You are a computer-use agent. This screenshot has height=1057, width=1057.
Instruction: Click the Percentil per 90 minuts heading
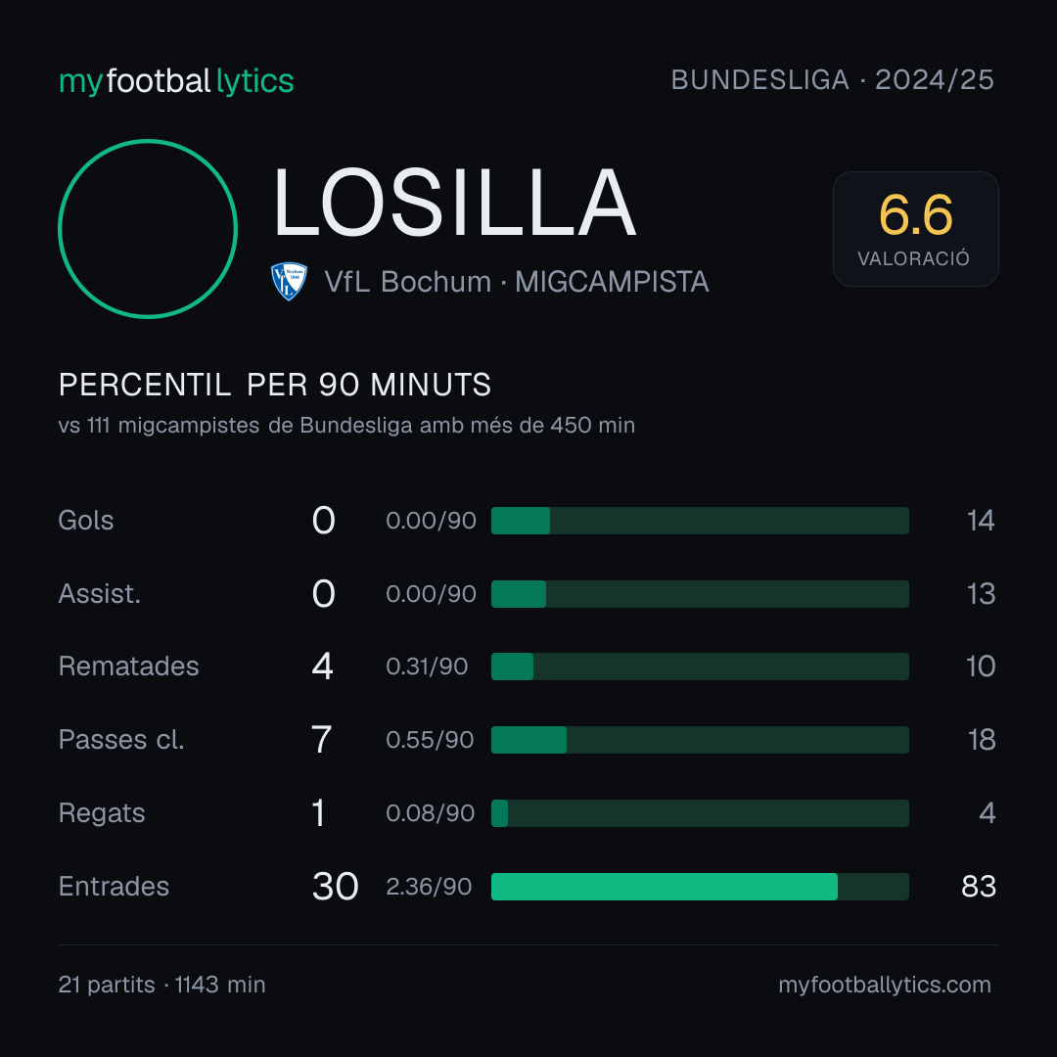point(275,385)
